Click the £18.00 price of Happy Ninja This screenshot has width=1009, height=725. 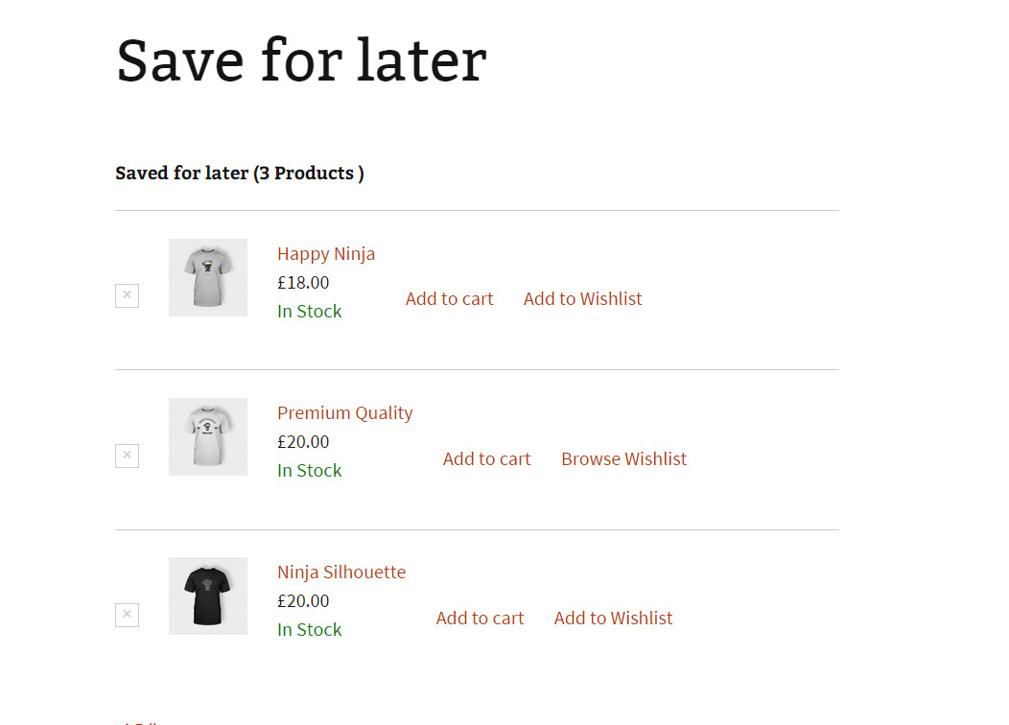pyautogui.click(x=303, y=283)
